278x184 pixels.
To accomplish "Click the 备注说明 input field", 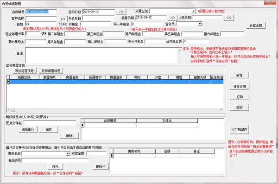I will [x=55, y=160].
